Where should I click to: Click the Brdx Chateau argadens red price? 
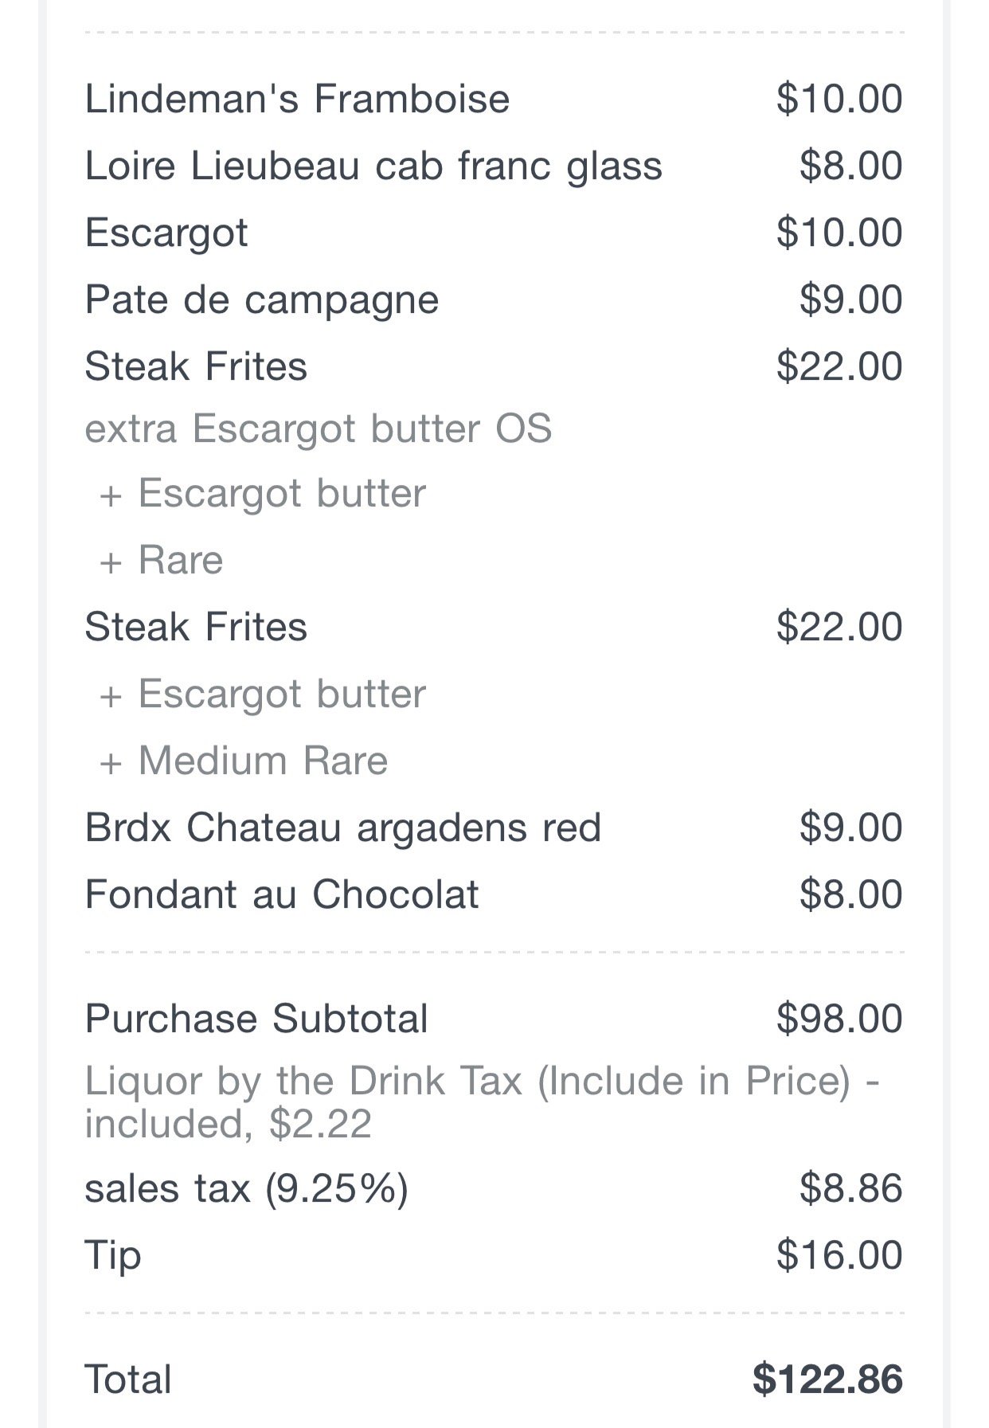point(850,827)
